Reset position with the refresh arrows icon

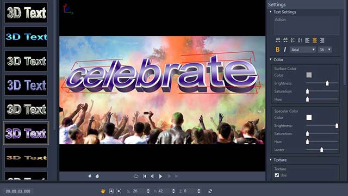[x=210, y=191]
